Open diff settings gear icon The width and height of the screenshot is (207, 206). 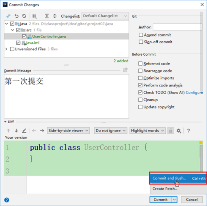pos(179,131)
